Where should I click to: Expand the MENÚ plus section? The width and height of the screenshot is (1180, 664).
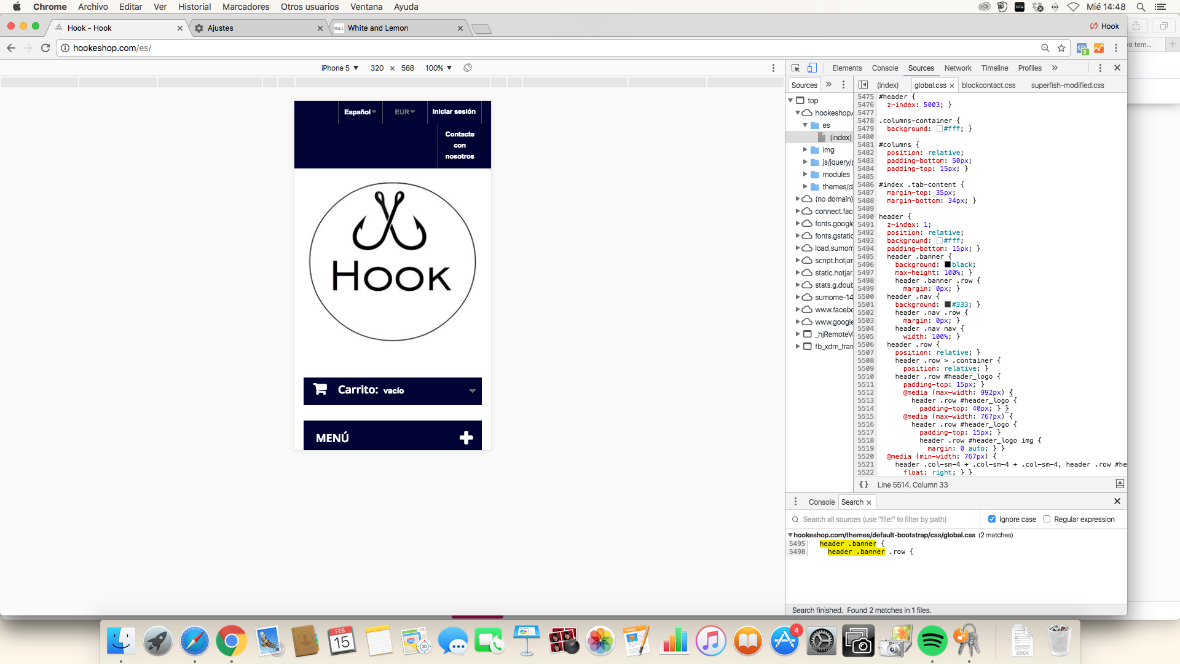pos(466,437)
